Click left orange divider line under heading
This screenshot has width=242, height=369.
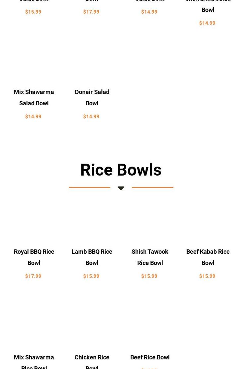tap(90, 187)
